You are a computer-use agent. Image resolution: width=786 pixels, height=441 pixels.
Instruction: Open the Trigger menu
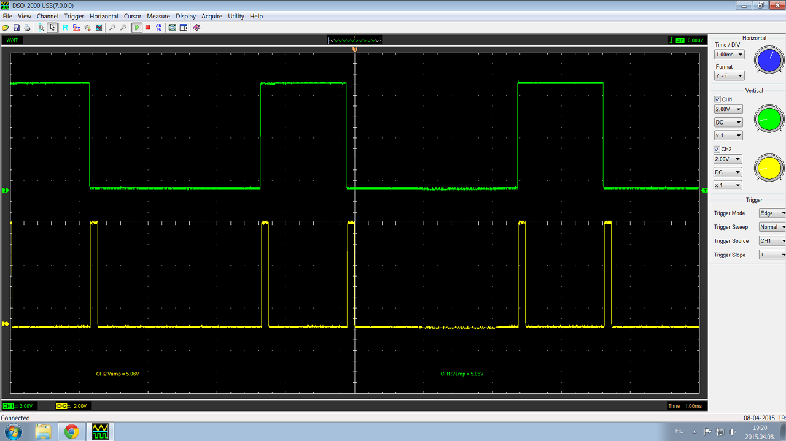click(x=74, y=17)
